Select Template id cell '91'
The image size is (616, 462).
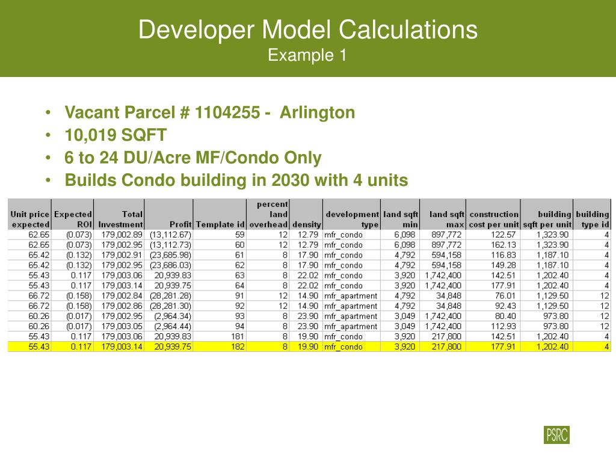pyautogui.click(x=220, y=296)
